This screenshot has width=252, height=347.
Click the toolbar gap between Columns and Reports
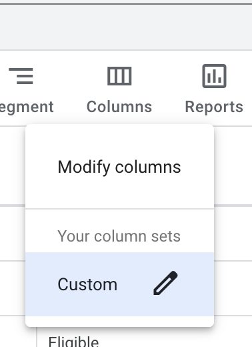(x=169, y=88)
